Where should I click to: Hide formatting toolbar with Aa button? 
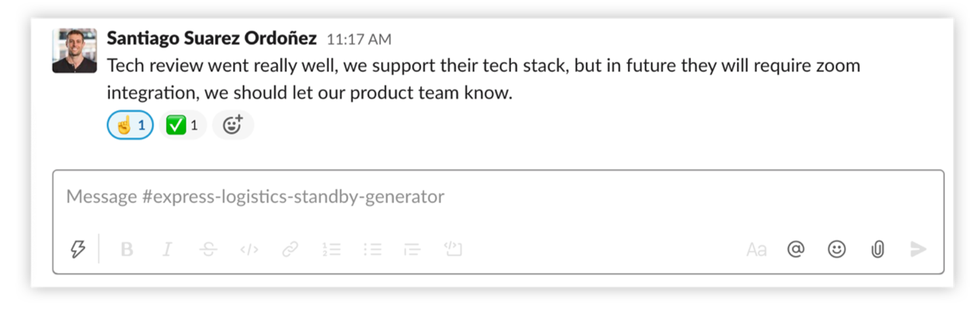click(x=756, y=249)
